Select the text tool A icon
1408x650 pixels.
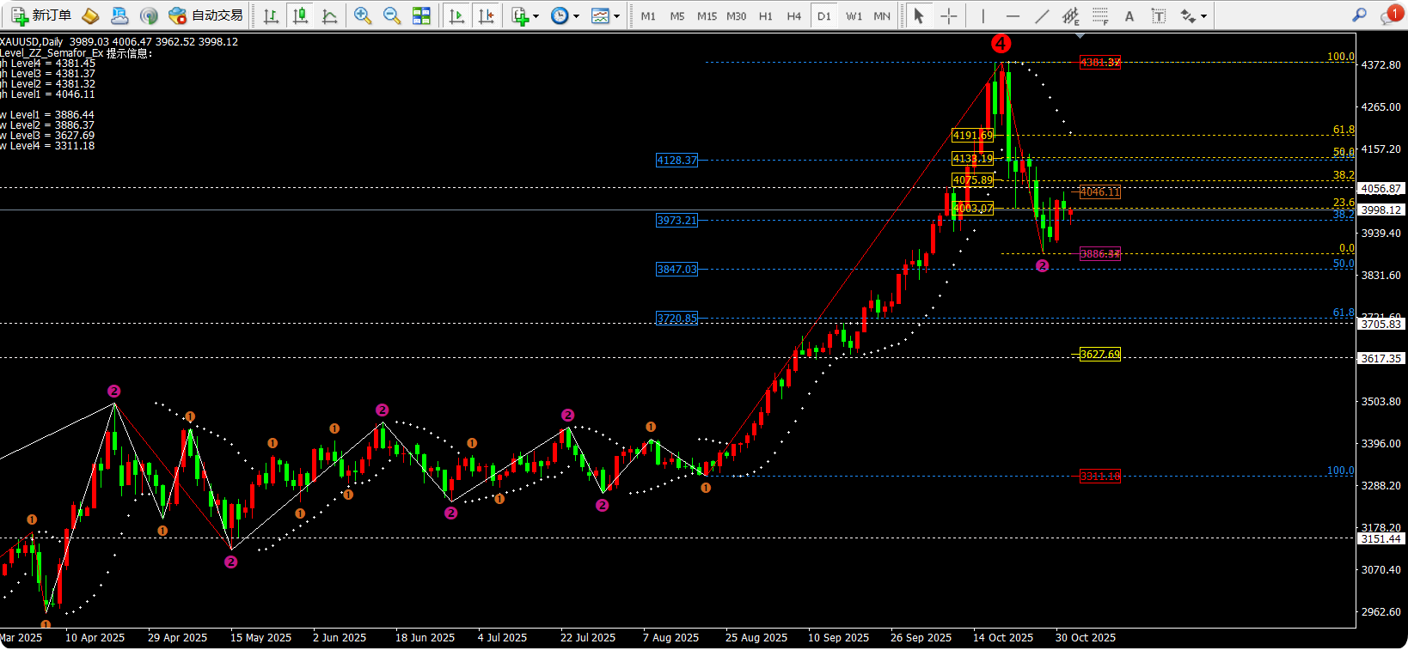click(x=1129, y=15)
